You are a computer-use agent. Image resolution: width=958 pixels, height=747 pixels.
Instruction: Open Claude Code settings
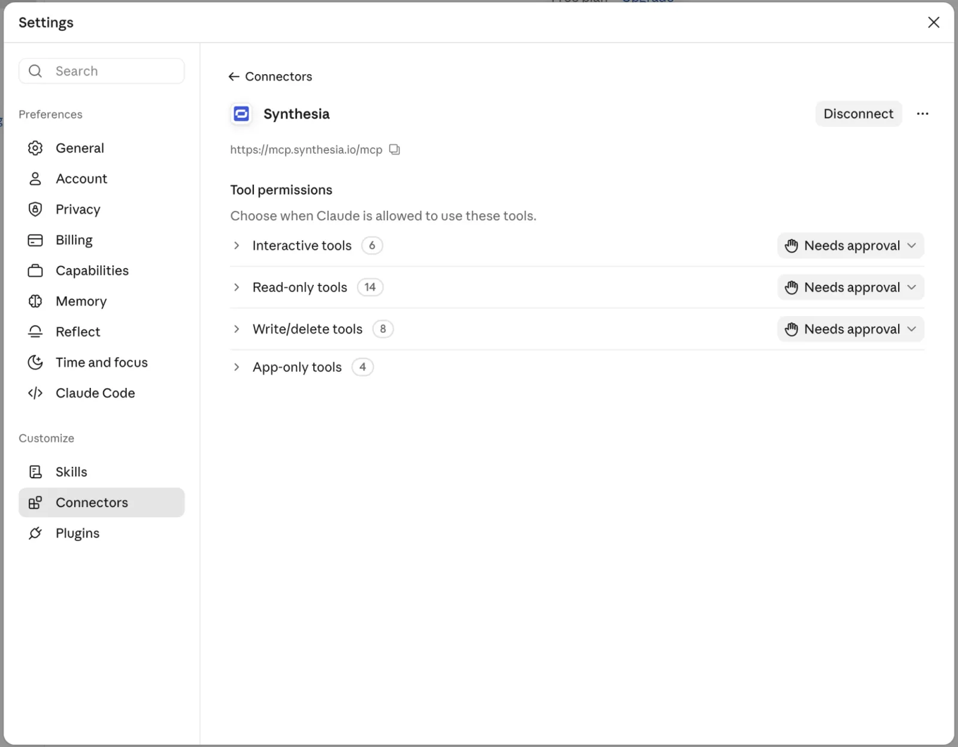(x=102, y=393)
